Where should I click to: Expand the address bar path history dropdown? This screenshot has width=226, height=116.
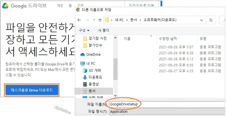pos(202,20)
